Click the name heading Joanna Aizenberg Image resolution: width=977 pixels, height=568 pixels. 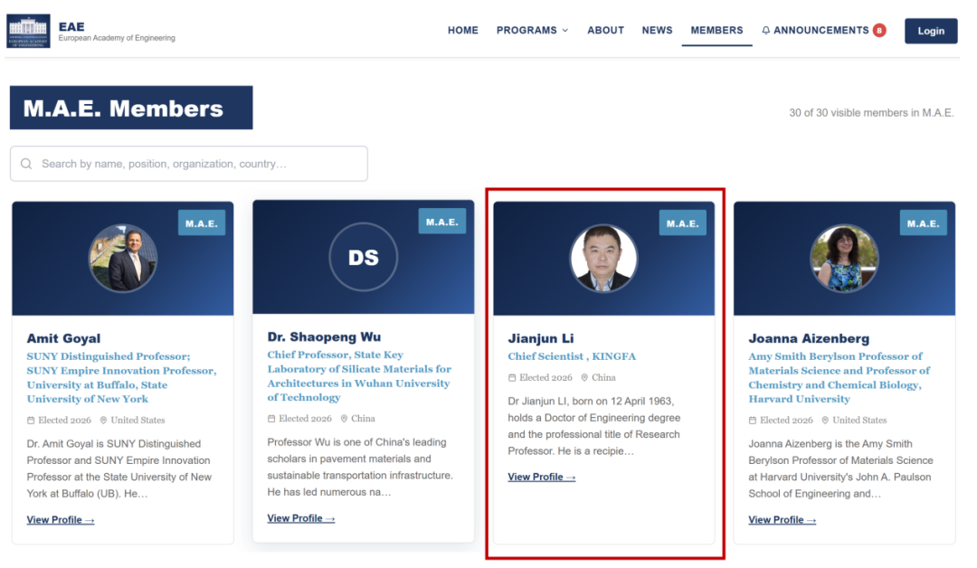(x=809, y=338)
